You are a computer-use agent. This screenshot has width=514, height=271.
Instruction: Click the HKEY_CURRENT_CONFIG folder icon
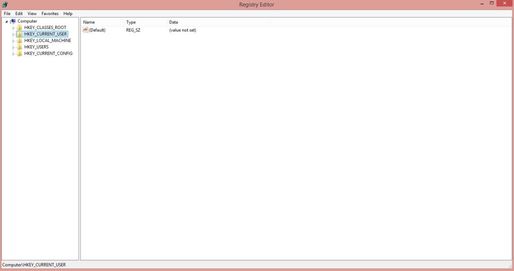coord(20,53)
